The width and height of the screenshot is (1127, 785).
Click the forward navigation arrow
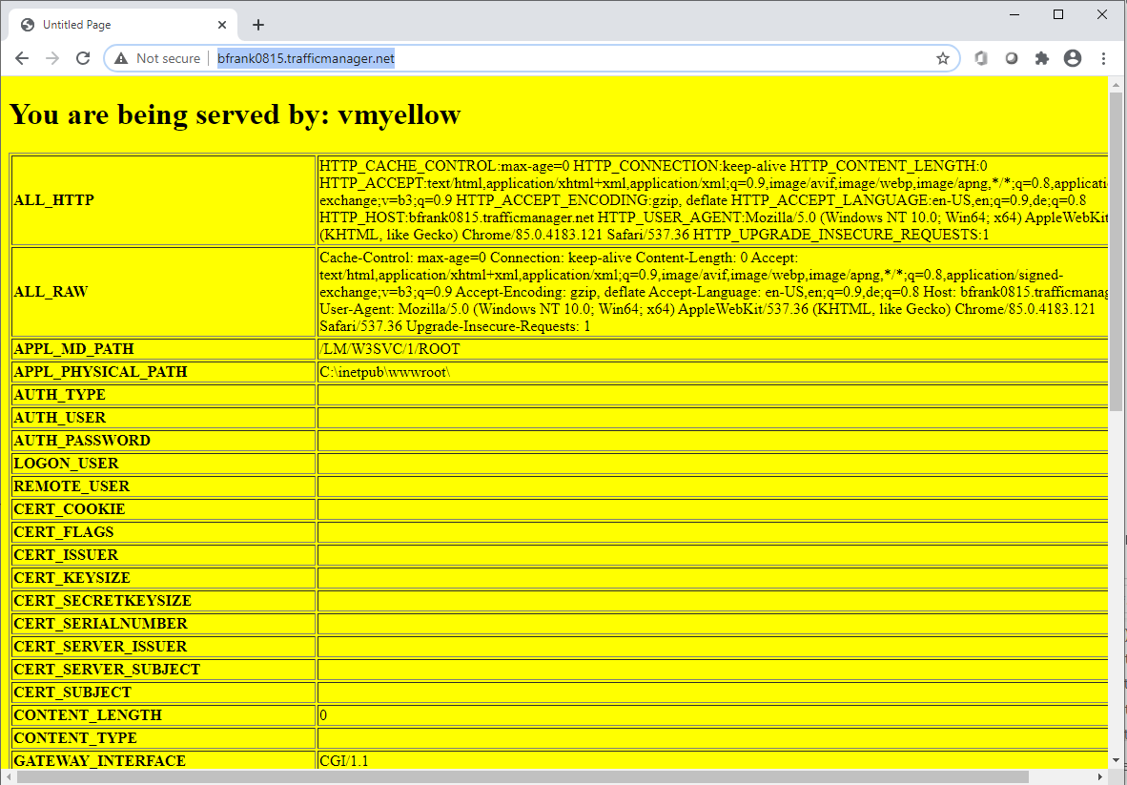click(52, 59)
